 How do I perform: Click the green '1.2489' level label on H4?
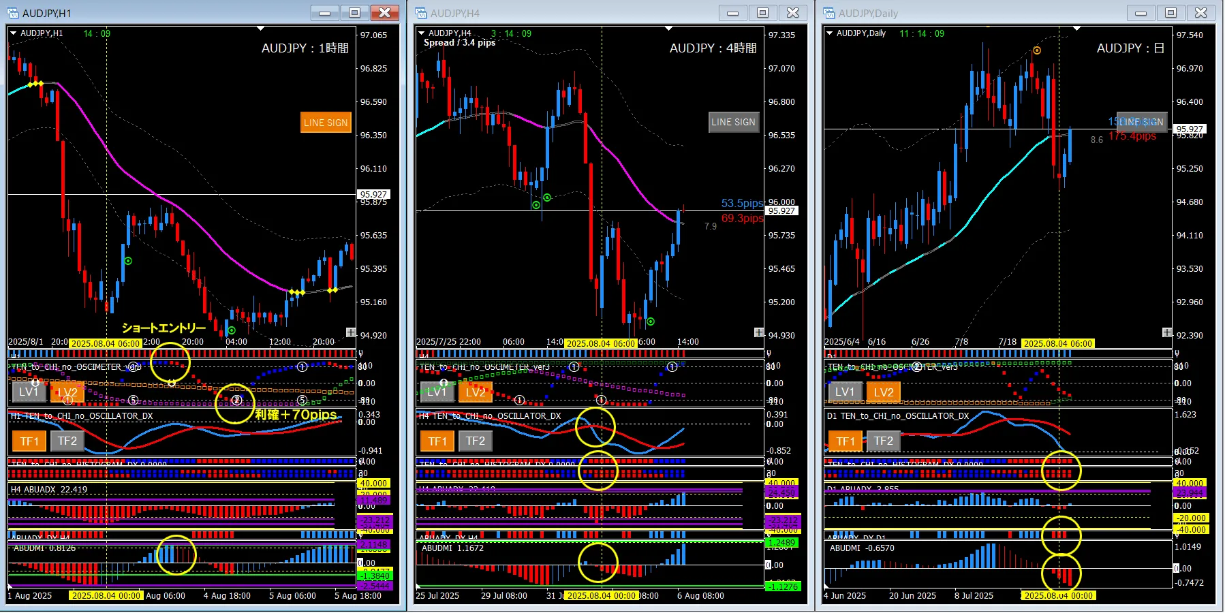click(781, 543)
